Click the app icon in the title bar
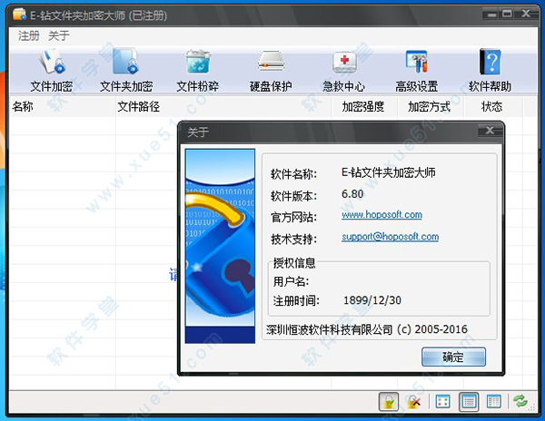 19,14
